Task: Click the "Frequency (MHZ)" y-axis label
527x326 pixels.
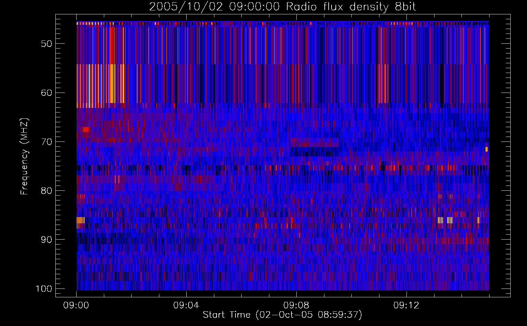Action: tap(24, 156)
